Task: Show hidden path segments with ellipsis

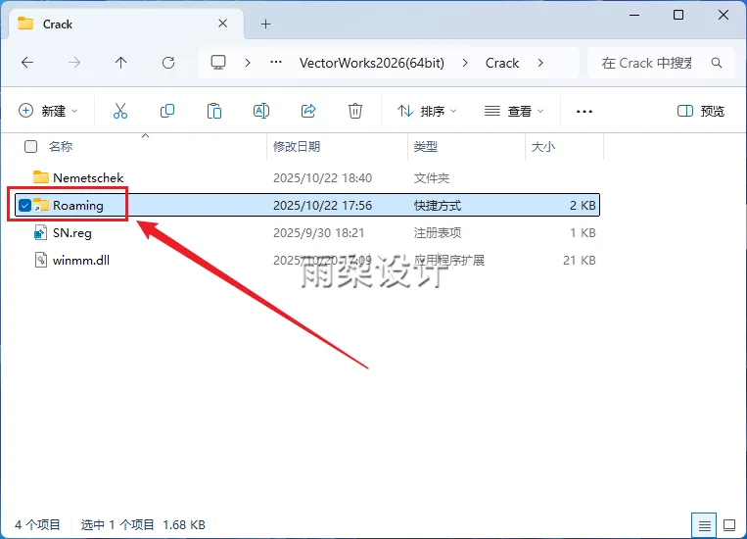Action: (276, 62)
